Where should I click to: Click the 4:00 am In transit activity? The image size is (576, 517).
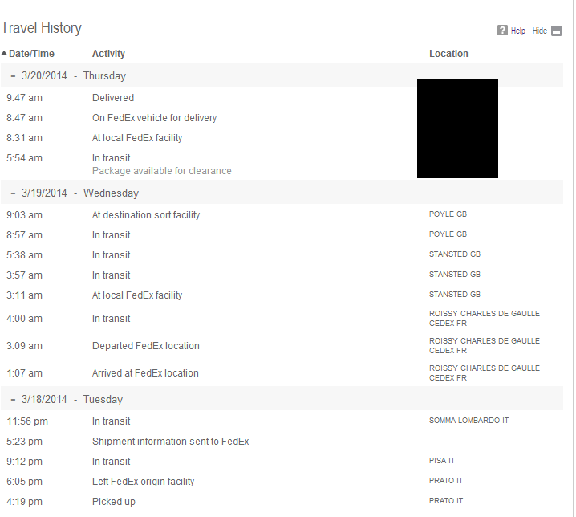click(x=111, y=319)
